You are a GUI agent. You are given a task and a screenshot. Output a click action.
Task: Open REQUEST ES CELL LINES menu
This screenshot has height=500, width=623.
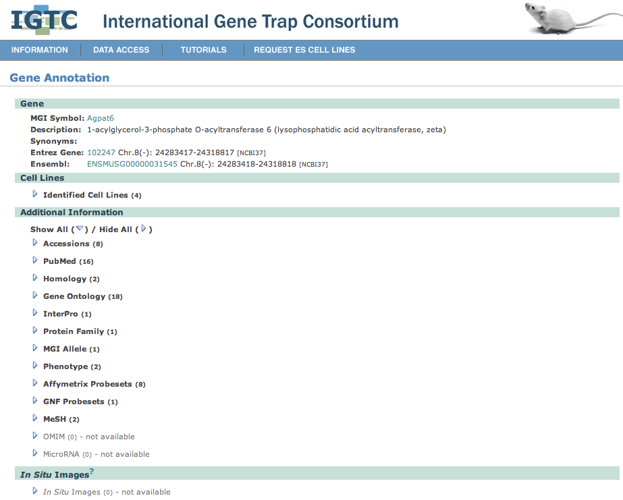point(304,50)
